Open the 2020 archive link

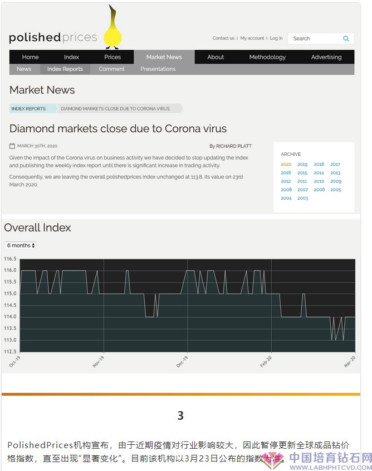click(x=286, y=164)
